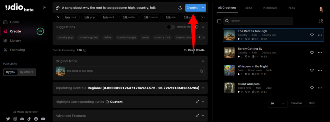Toggle the Manual Mode switch
Viewport: 330px width, 122px height.
(x=171, y=27)
